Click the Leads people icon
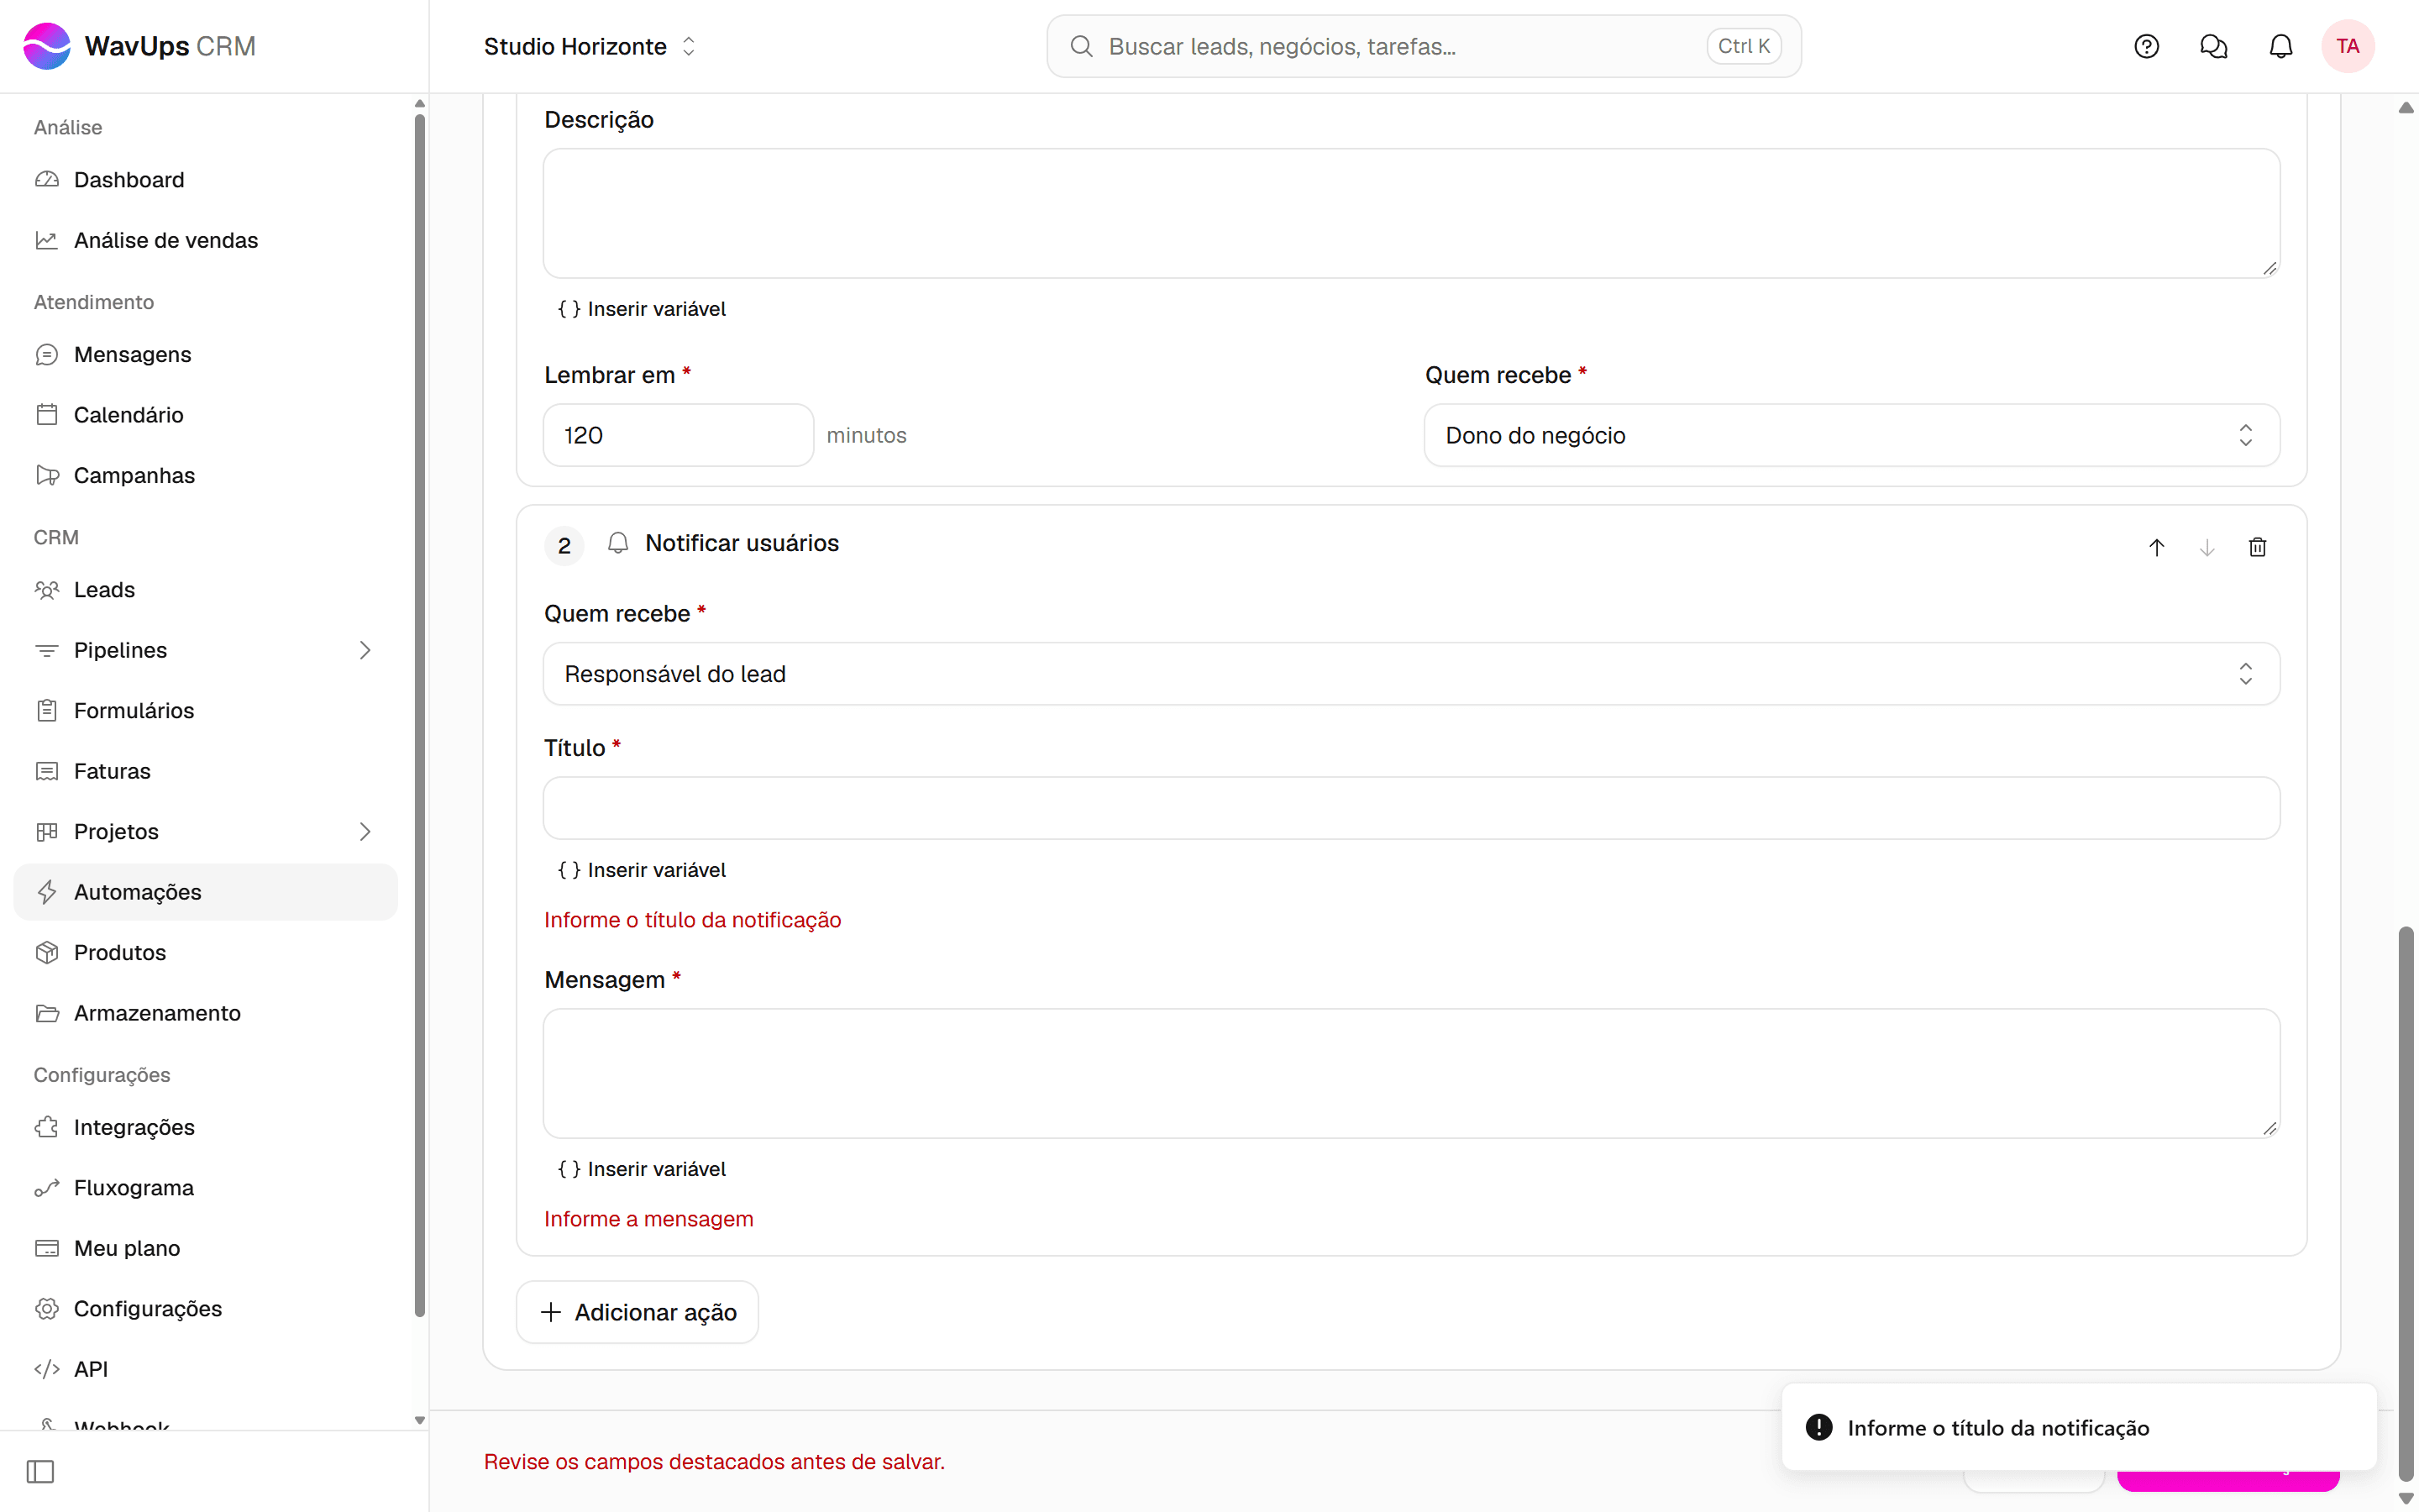 pyautogui.click(x=47, y=590)
